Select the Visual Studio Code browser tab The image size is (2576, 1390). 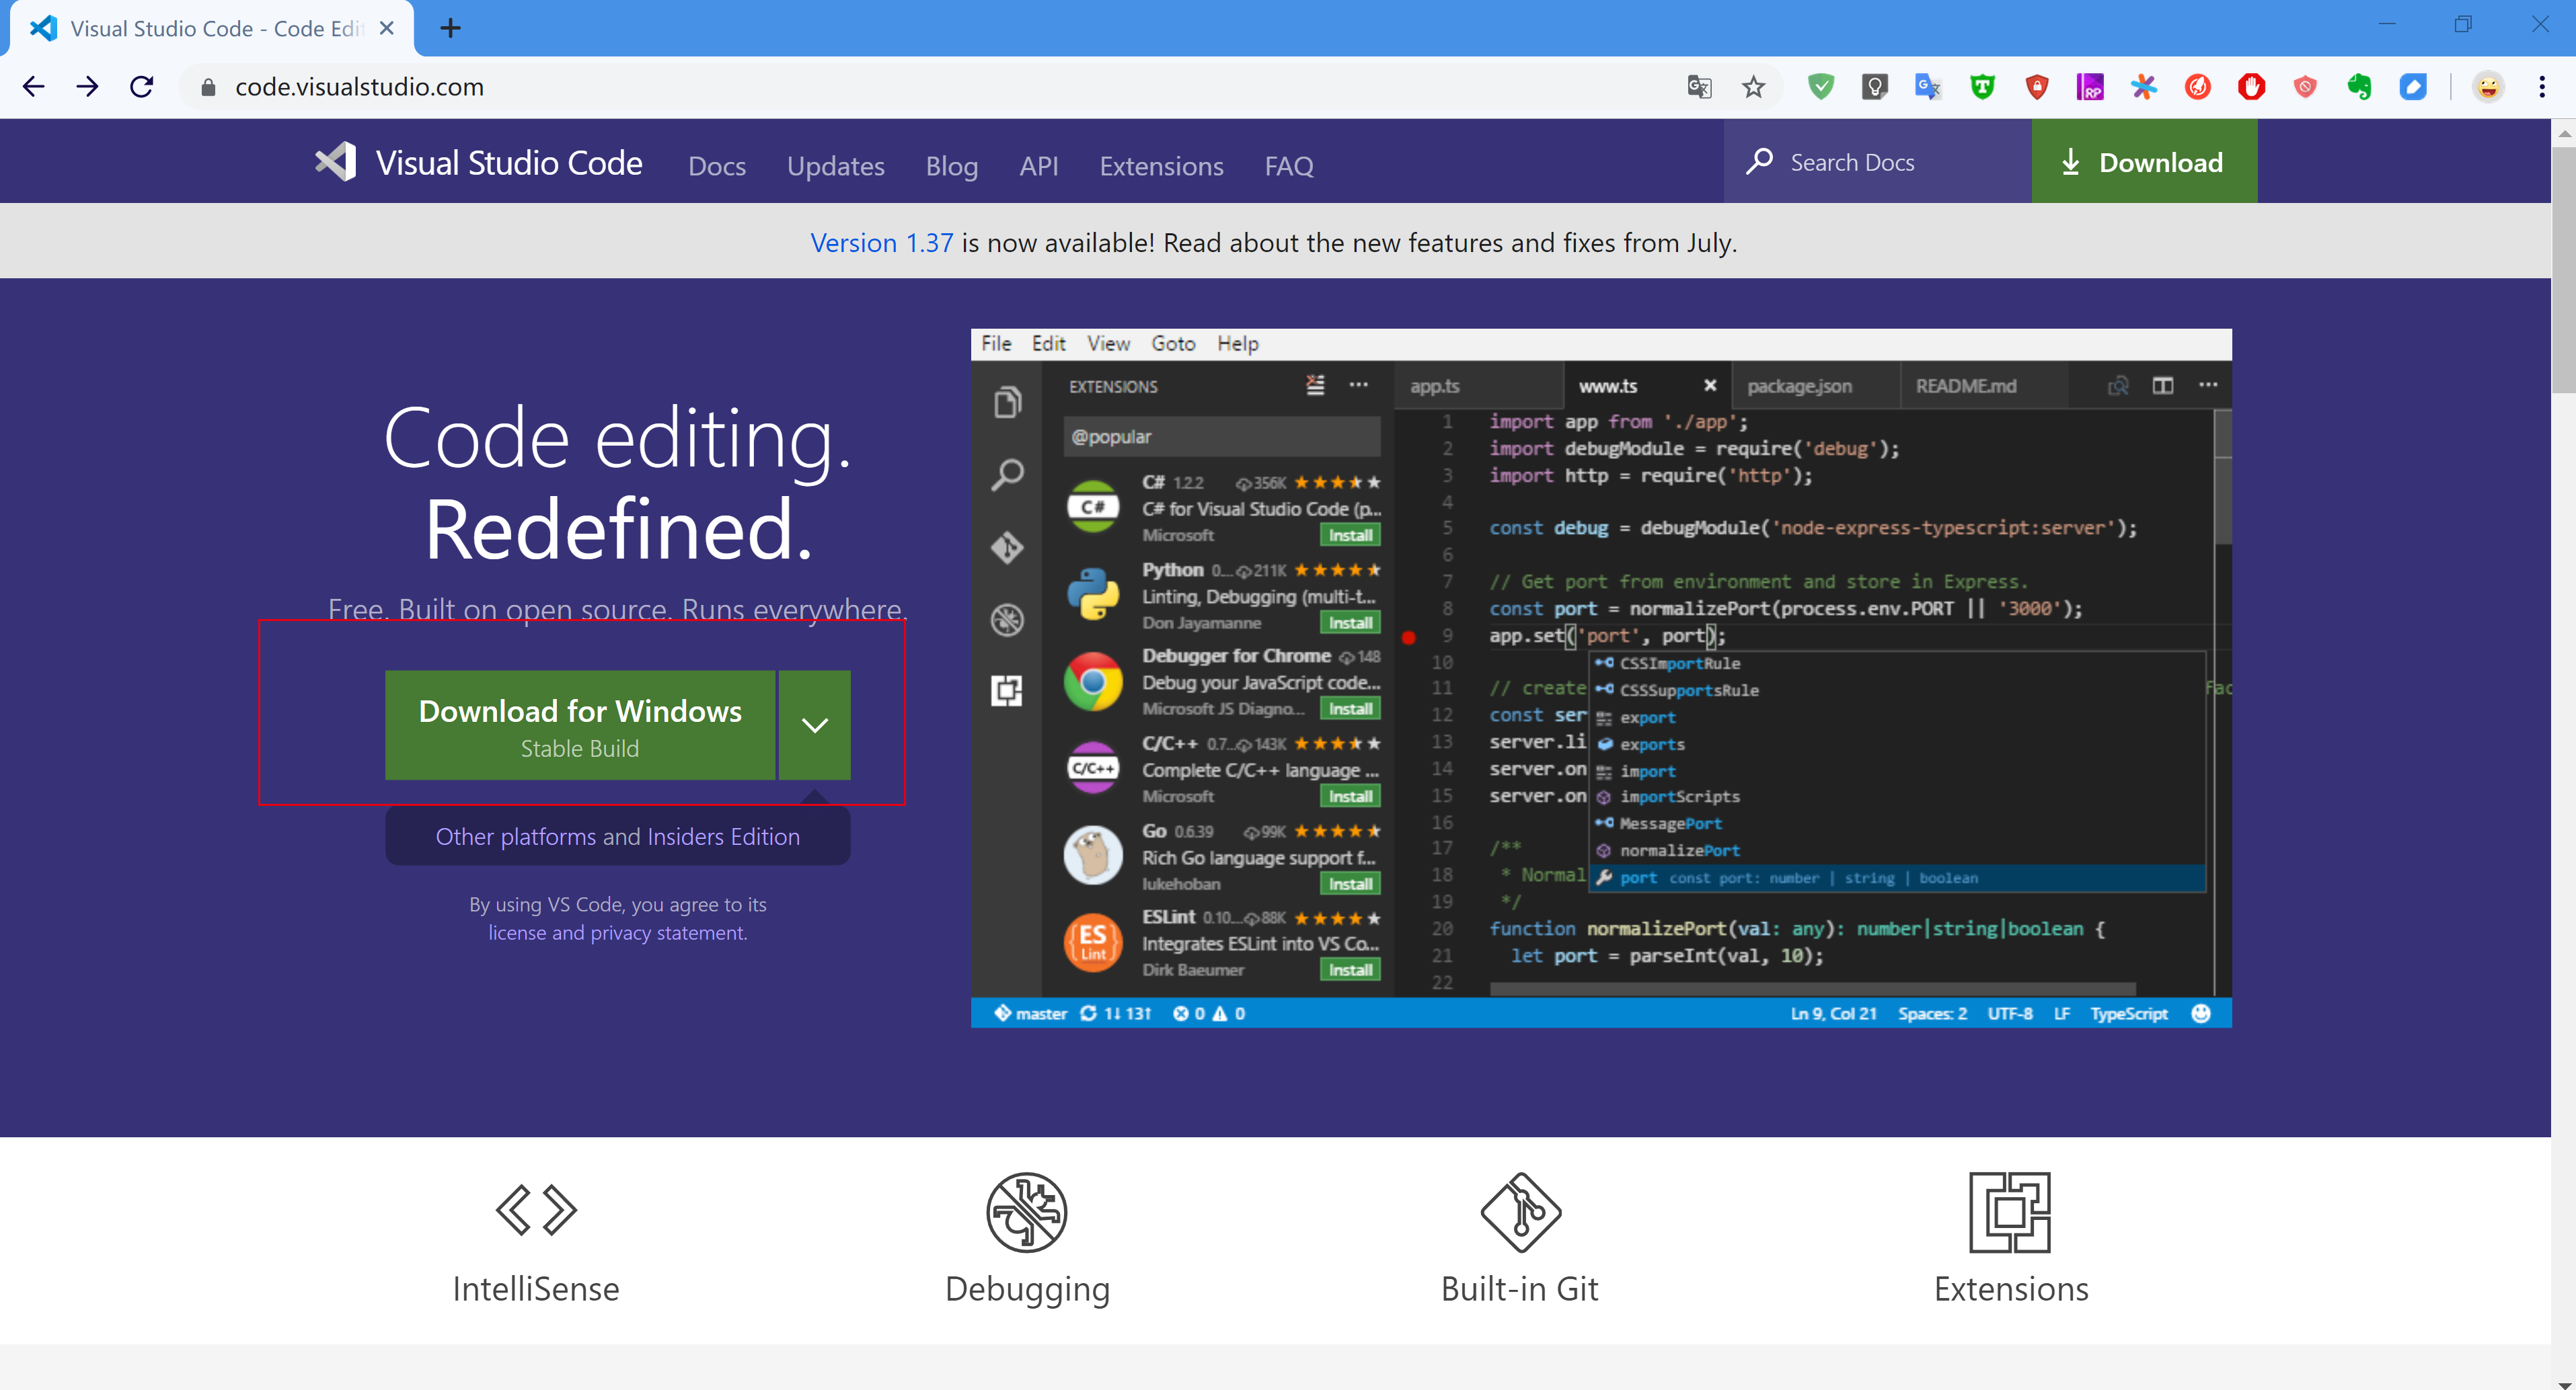[212, 28]
